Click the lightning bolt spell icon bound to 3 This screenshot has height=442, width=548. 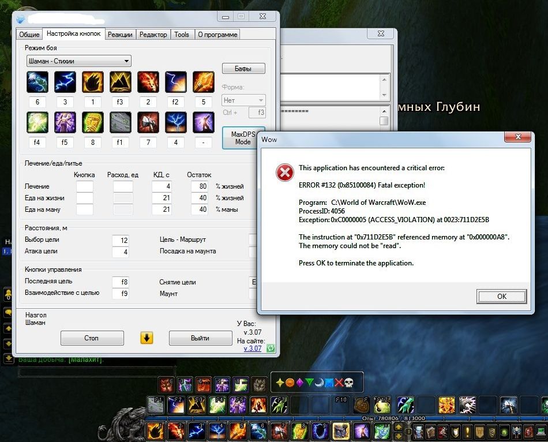[65, 83]
